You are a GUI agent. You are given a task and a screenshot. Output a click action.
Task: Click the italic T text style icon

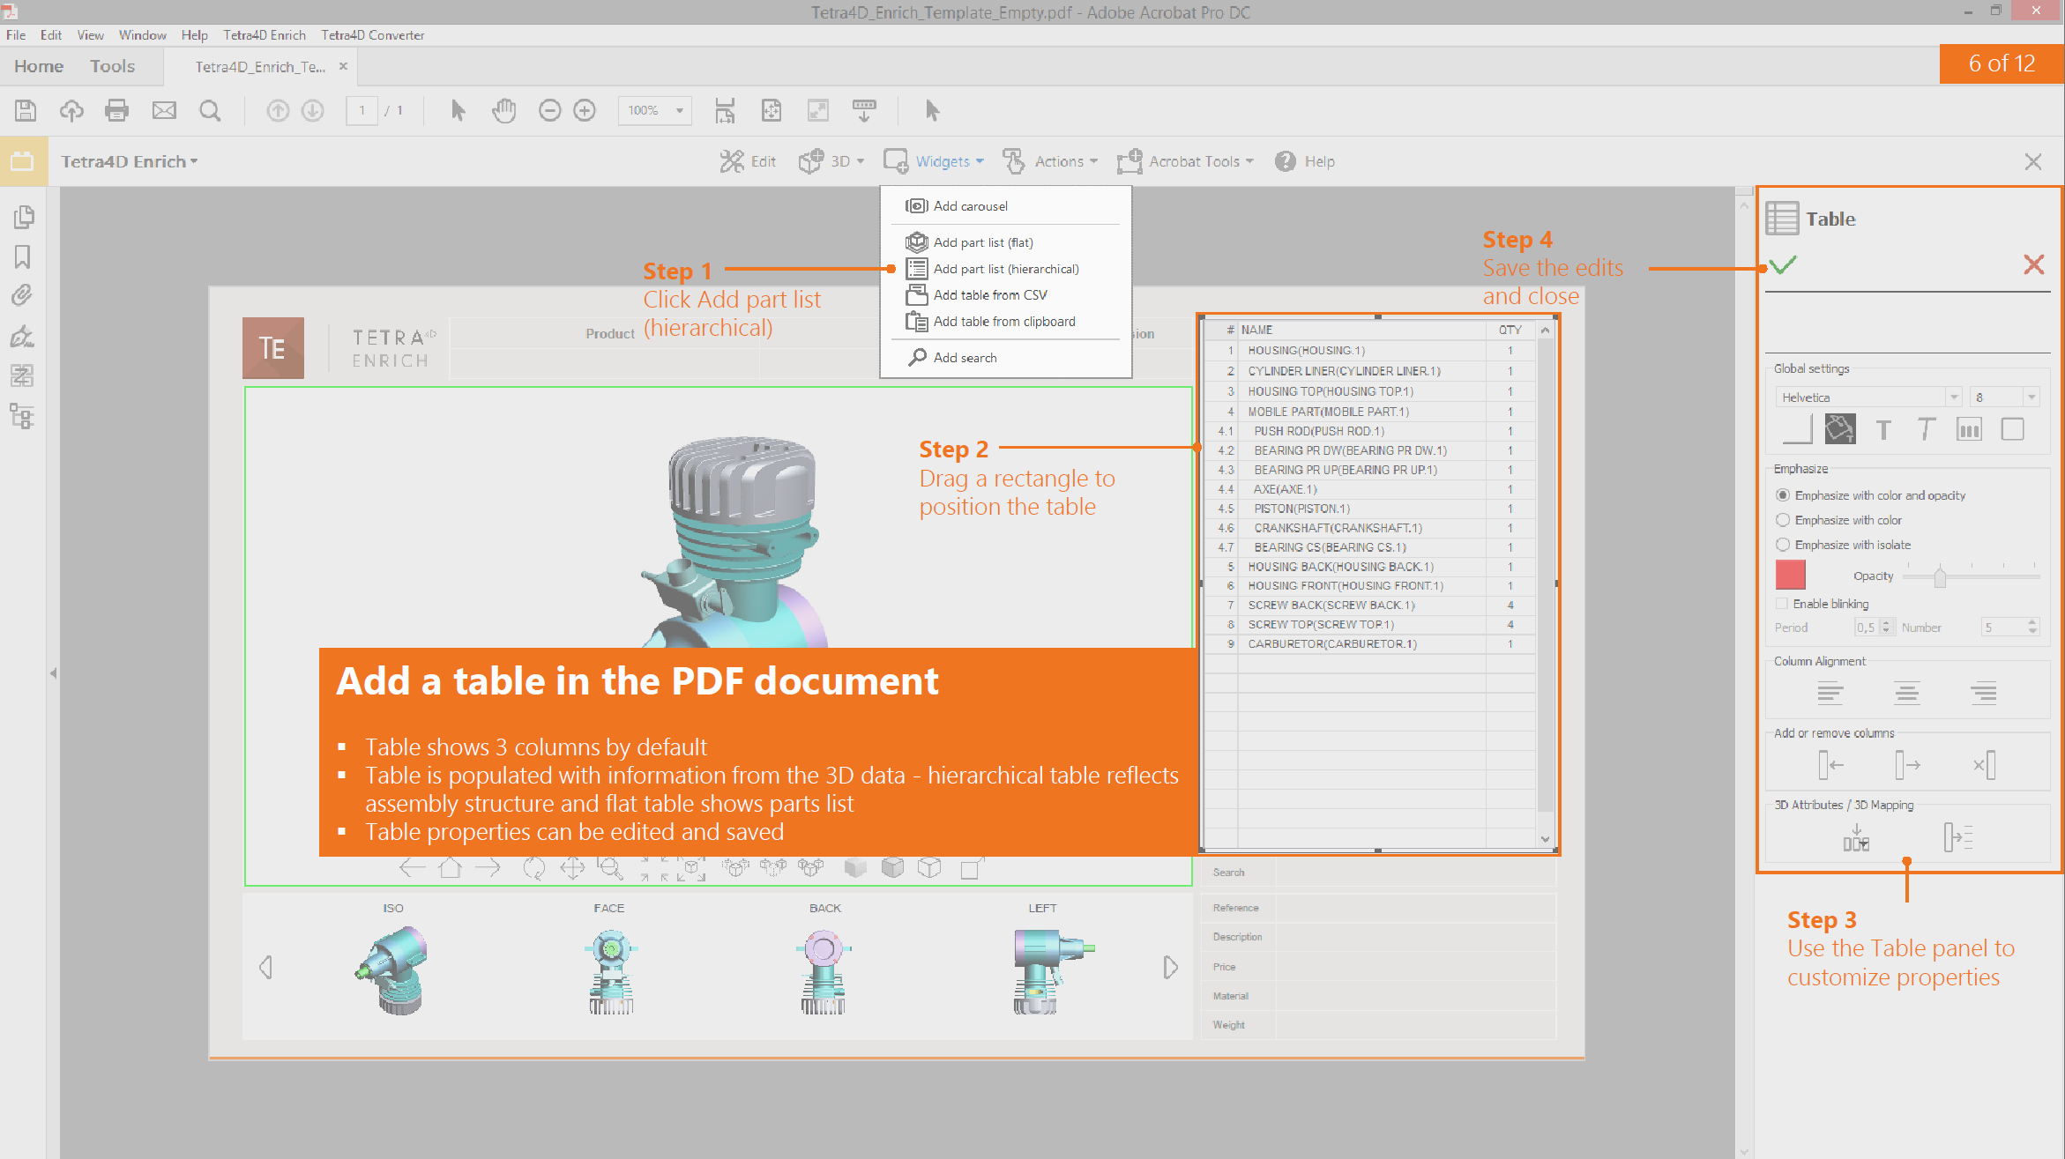(1927, 429)
